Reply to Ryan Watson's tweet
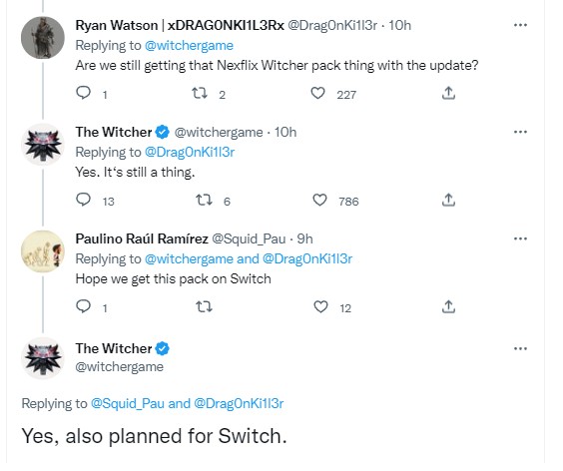 [83, 94]
